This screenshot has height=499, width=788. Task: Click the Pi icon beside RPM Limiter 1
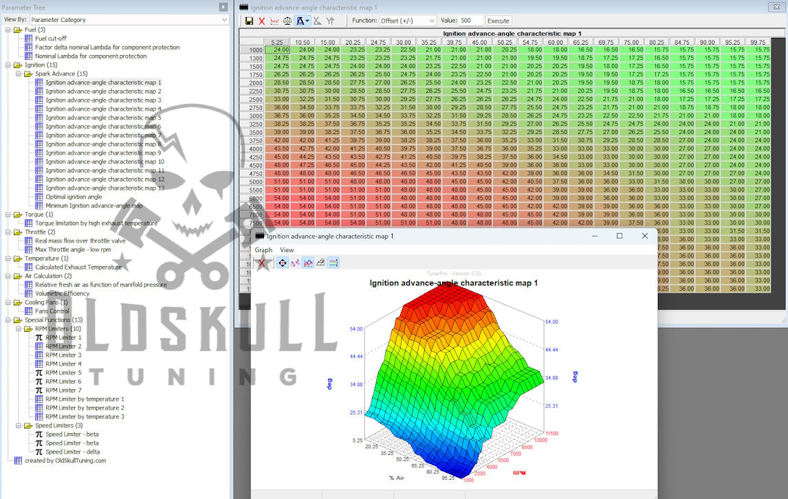[x=39, y=337]
